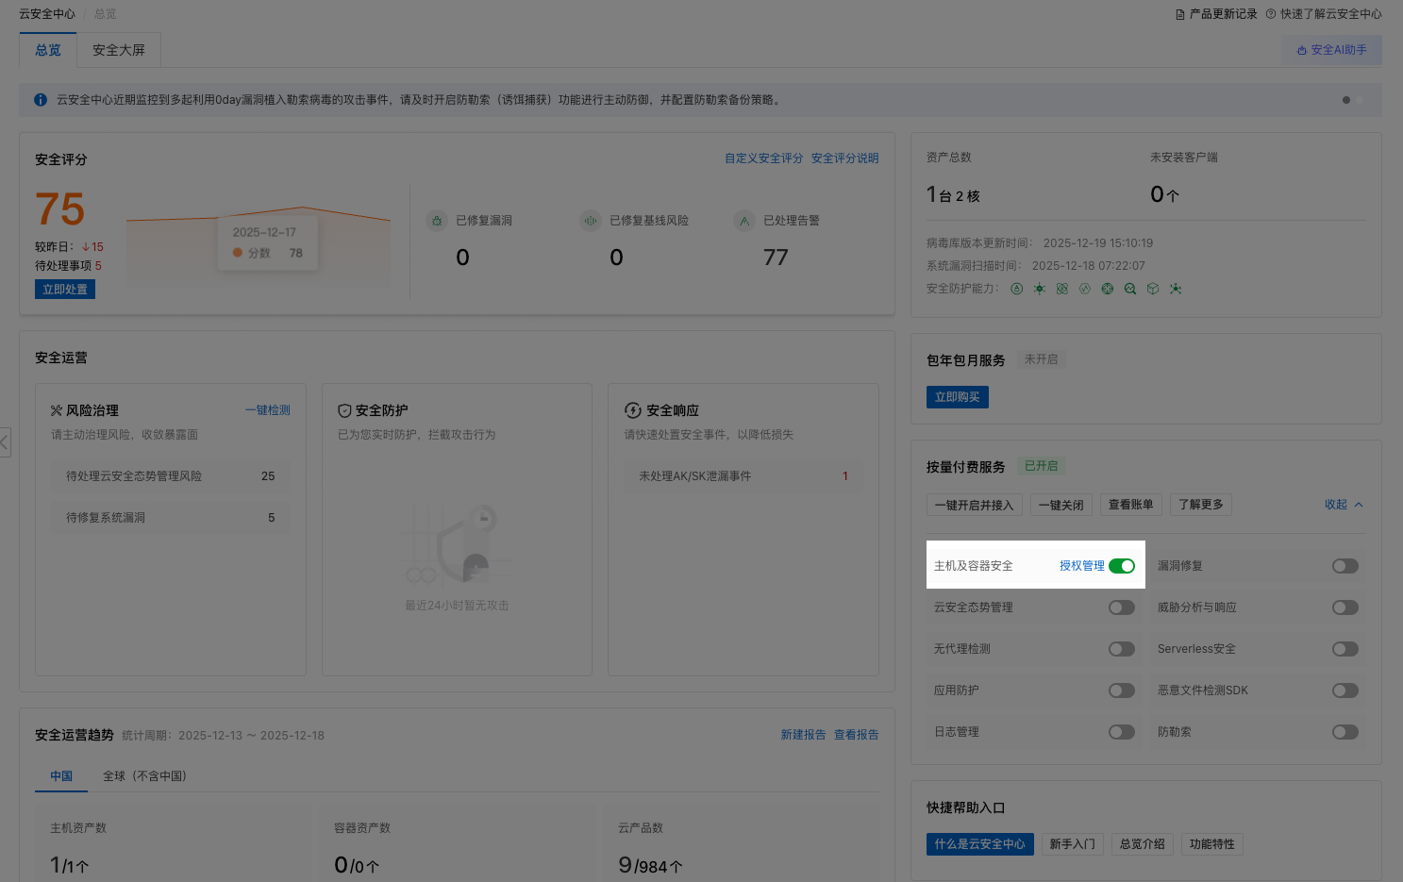Click the 了解更多 button
This screenshot has height=882, width=1403.
1201,505
